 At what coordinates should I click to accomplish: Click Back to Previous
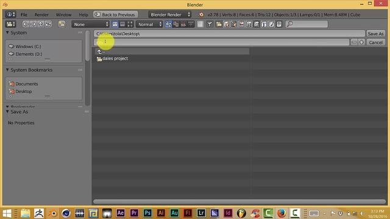(115, 15)
